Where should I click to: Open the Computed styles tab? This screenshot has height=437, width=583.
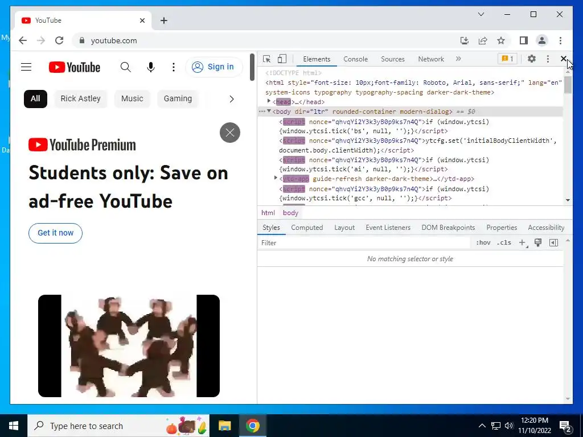pyautogui.click(x=307, y=228)
